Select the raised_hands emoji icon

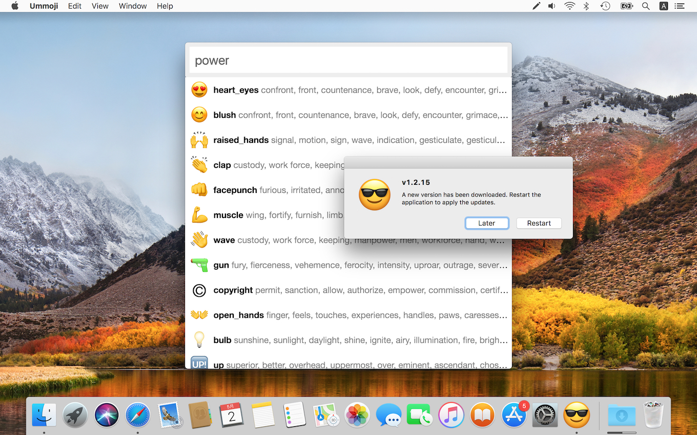199,140
